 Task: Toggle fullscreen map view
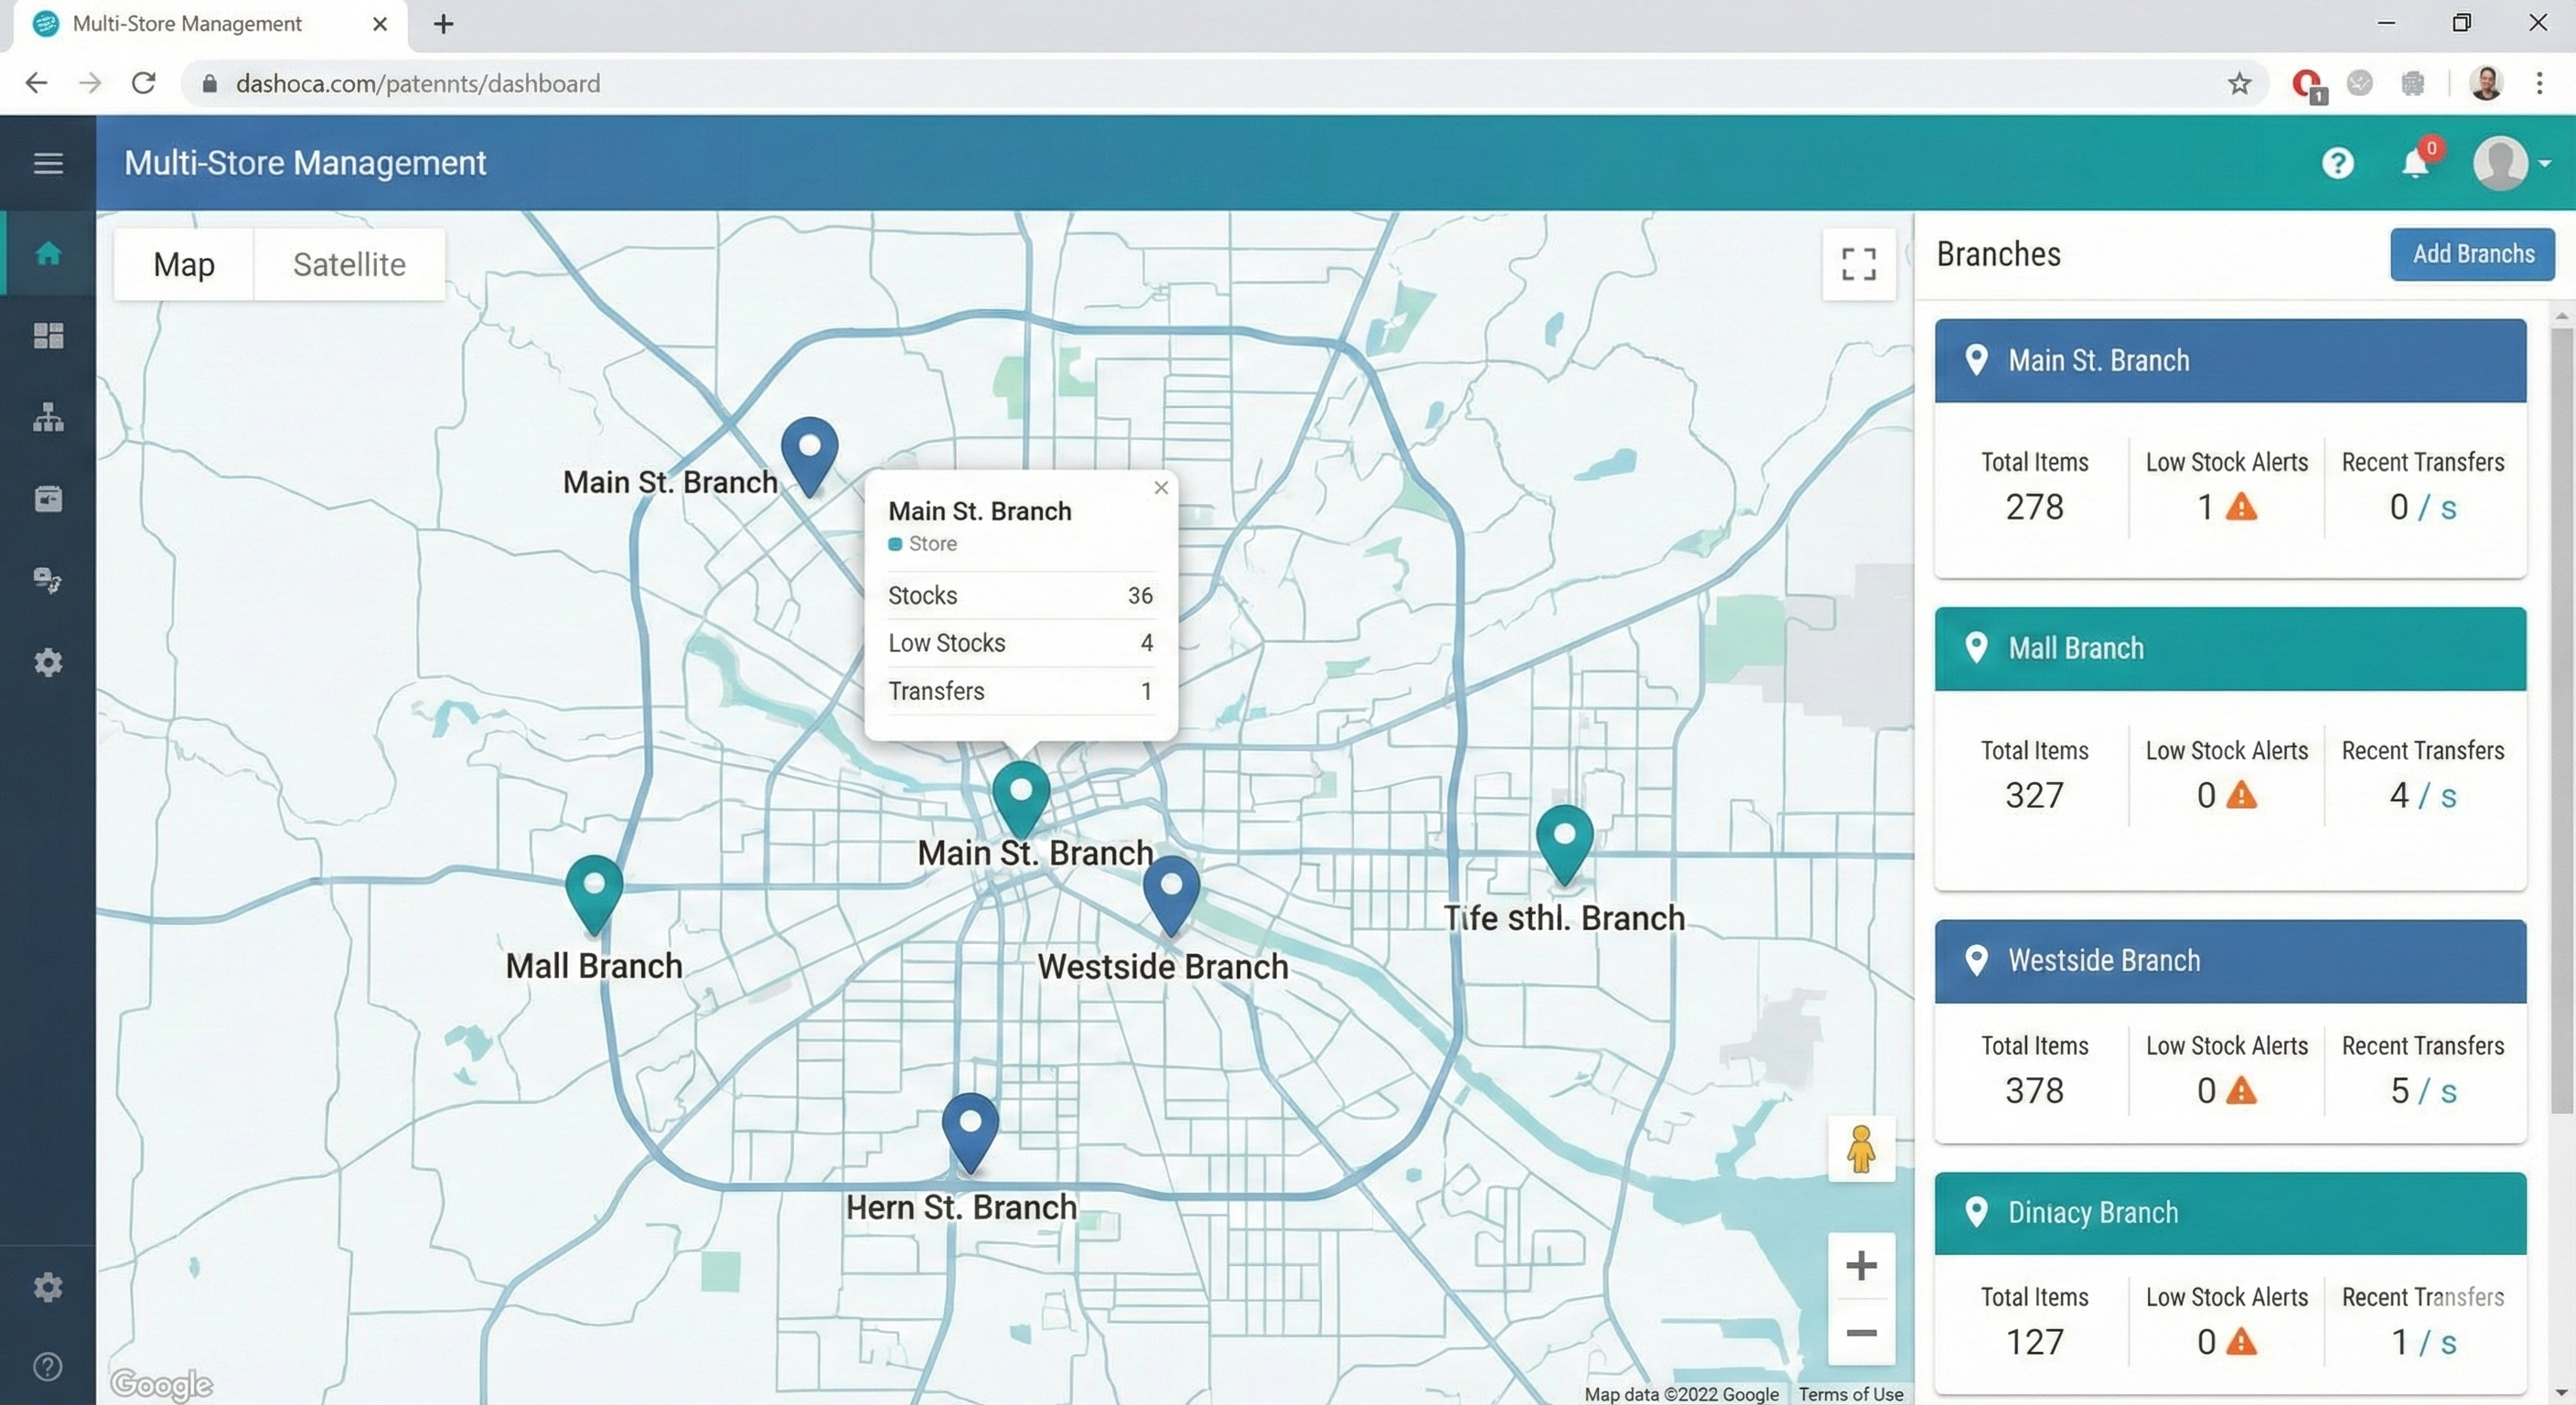(x=1858, y=264)
